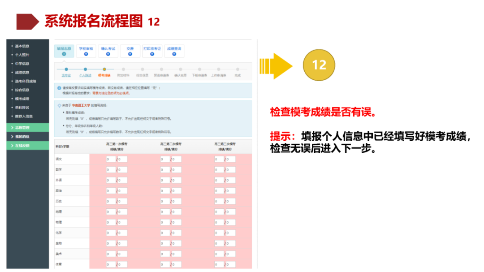Select the orange 模考成绩 progress dot
Viewport: 484px width, 272px height.
105,69
